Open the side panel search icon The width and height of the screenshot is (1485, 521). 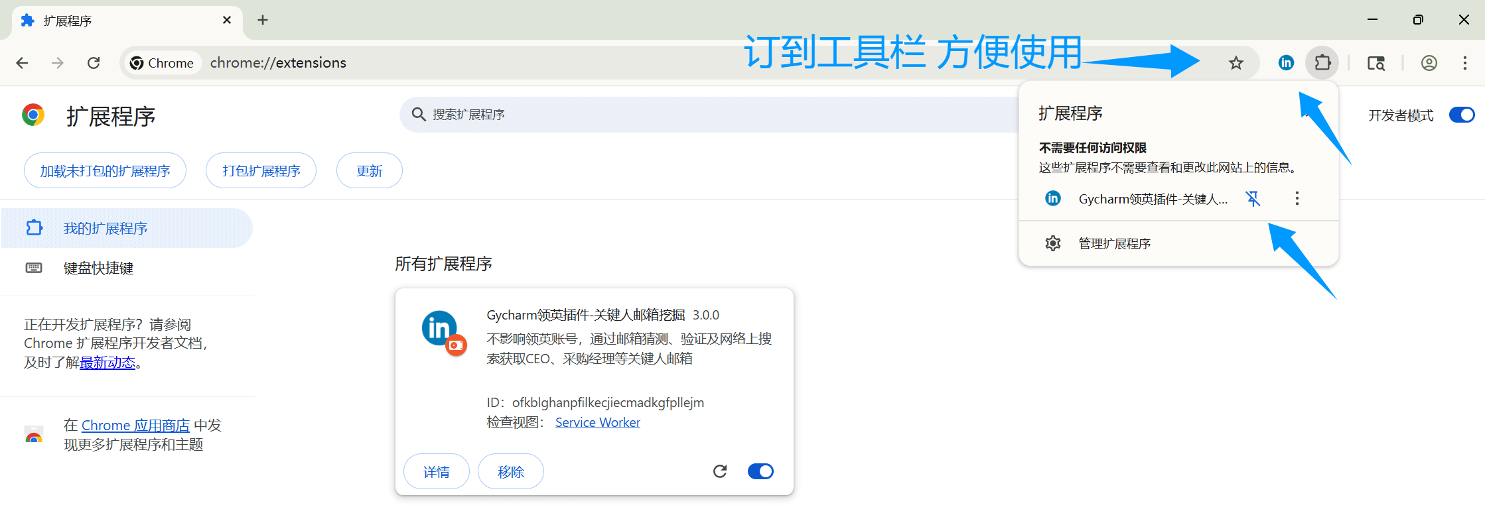click(1376, 63)
